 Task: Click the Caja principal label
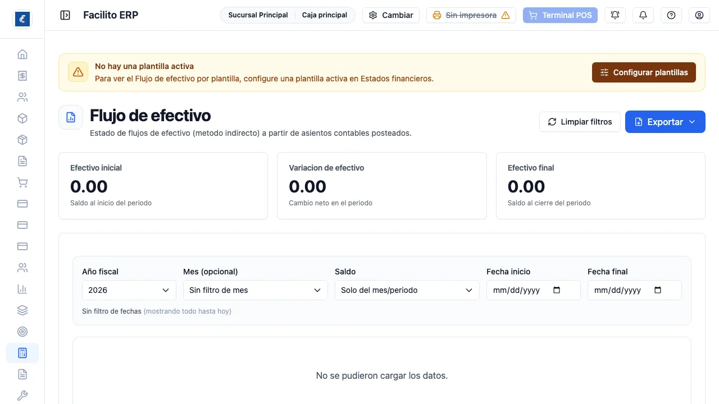(325, 15)
